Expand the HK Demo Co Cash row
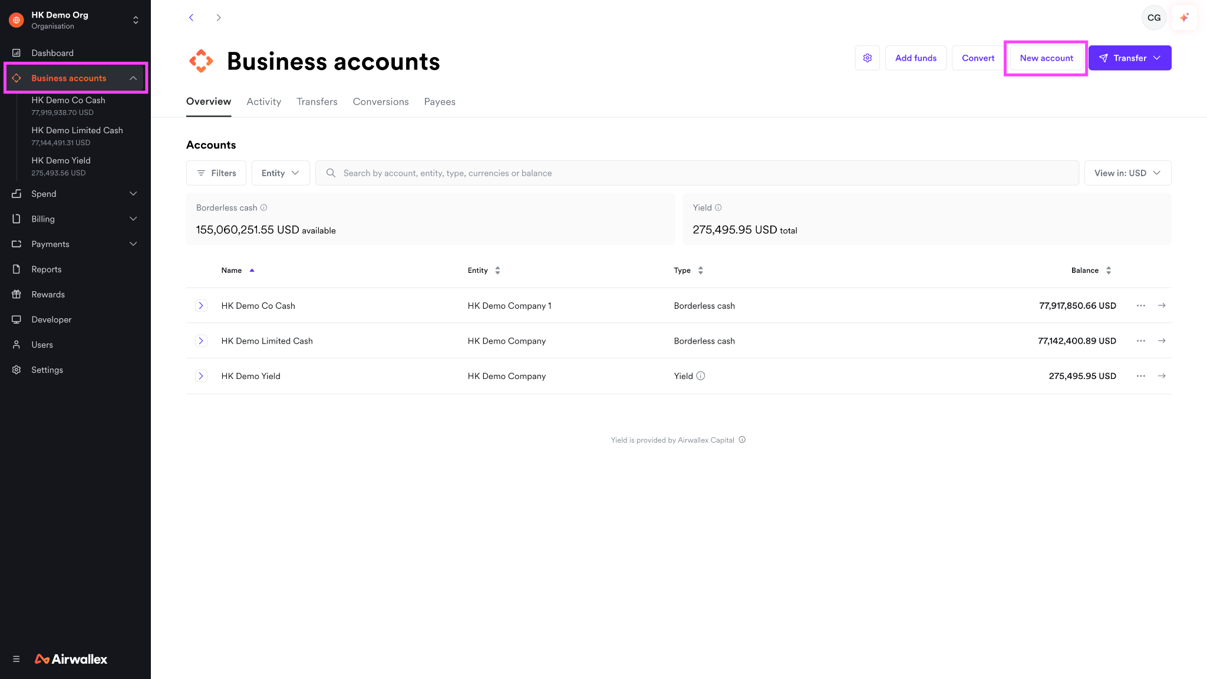Screen dimensions: 1207x679 pos(201,305)
